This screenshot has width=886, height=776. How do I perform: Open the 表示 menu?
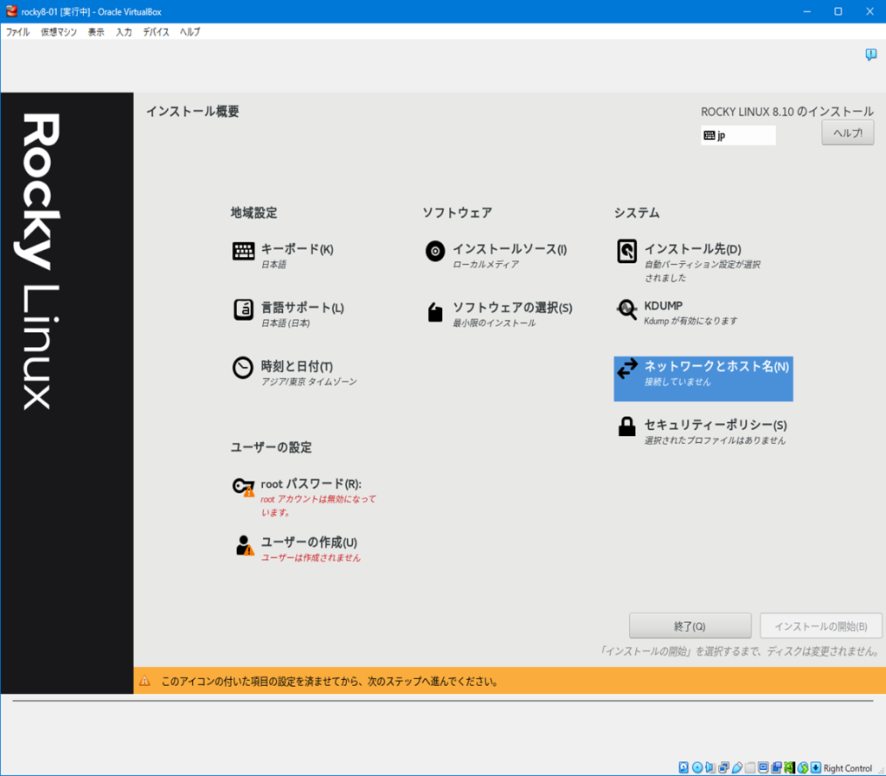point(96,32)
